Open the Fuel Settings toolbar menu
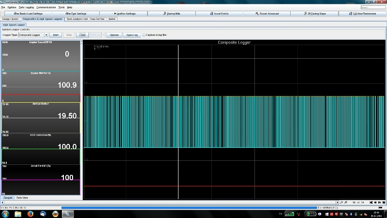 (76, 14)
